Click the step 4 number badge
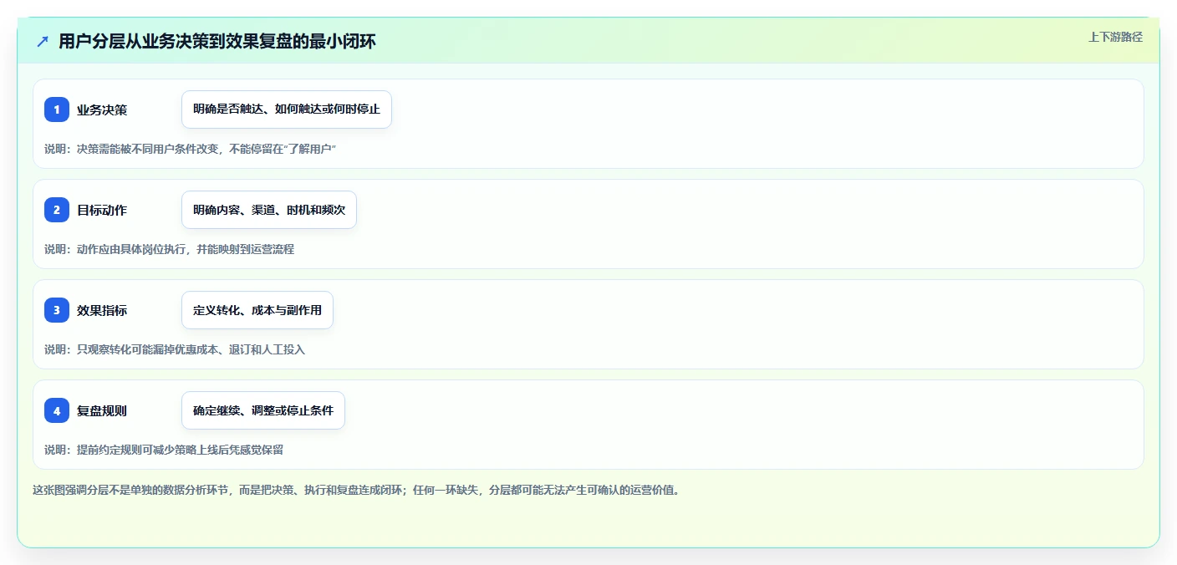The image size is (1177, 565). point(57,410)
